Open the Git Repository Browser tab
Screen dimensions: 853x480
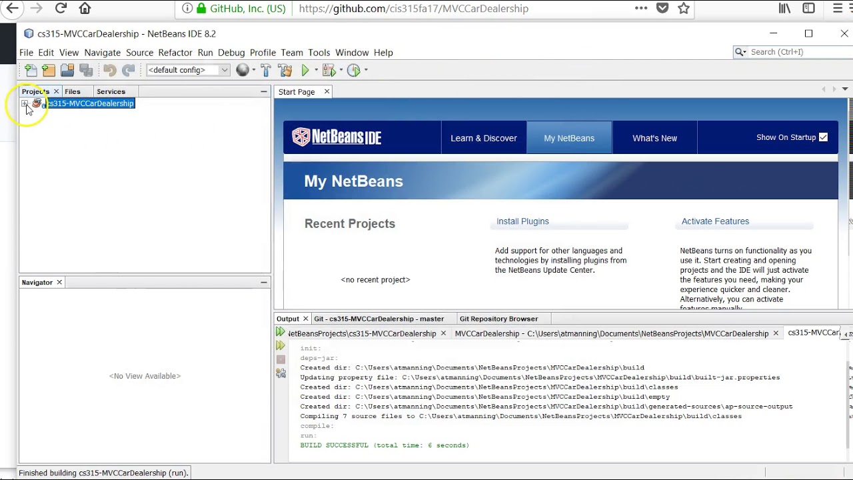498,319
